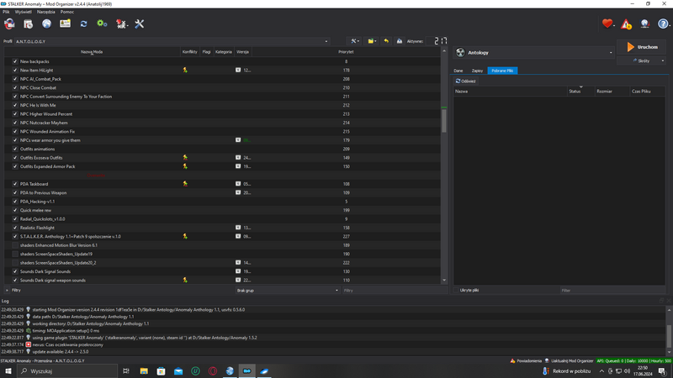Toggle the 'Ukryte pliki' checkbox

click(x=457, y=290)
